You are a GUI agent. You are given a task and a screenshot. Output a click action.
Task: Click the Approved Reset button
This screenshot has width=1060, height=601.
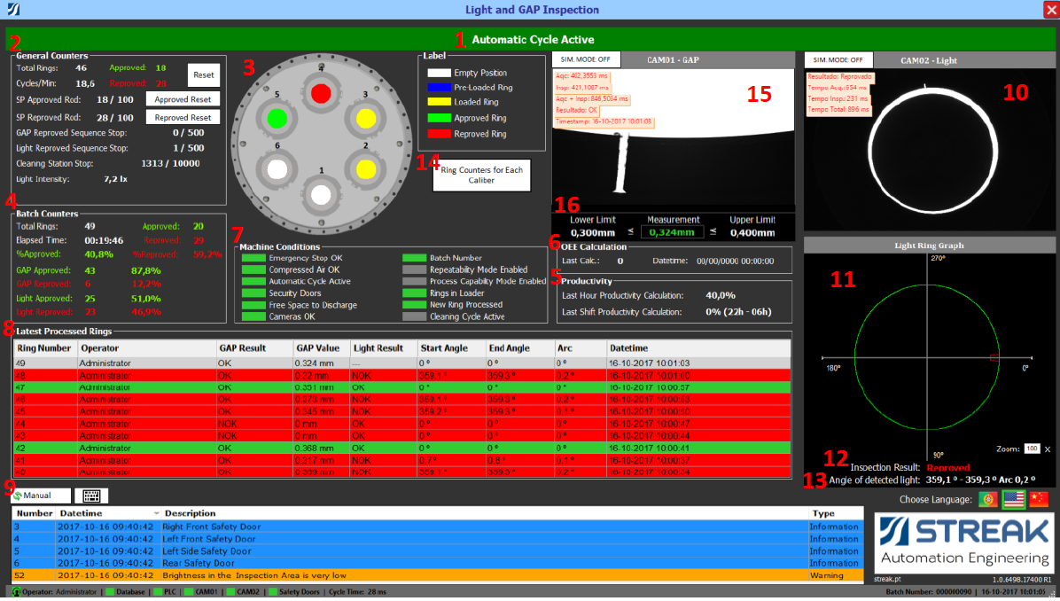(x=183, y=99)
